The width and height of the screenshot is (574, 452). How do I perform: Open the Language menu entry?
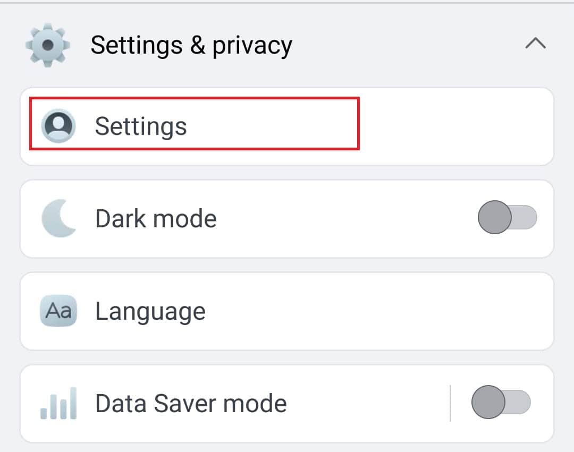click(150, 311)
